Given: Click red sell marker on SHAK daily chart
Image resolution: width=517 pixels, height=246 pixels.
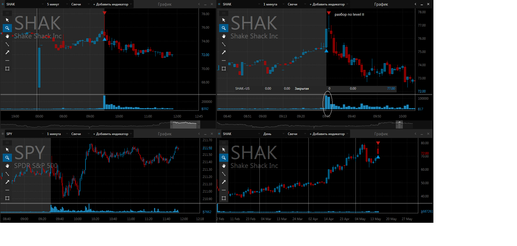Looking at the screenshot, I should tap(378, 143).
